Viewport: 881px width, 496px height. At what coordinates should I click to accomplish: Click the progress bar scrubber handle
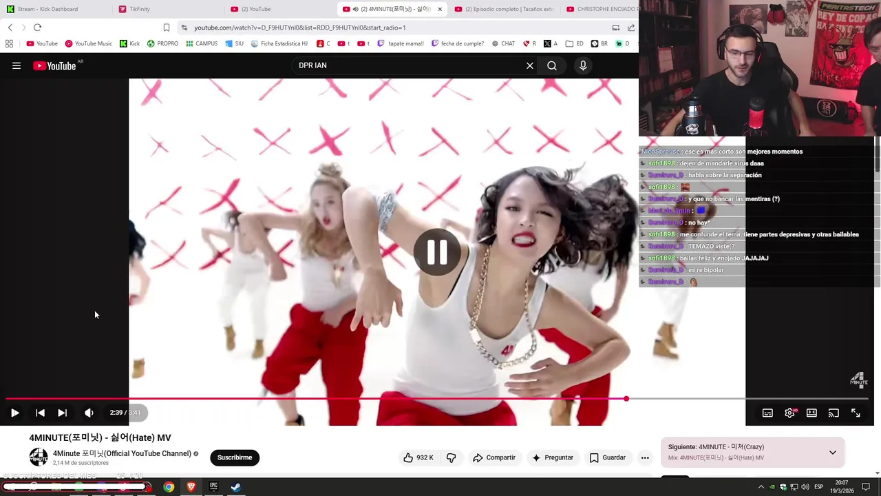[x=626, y=399]
